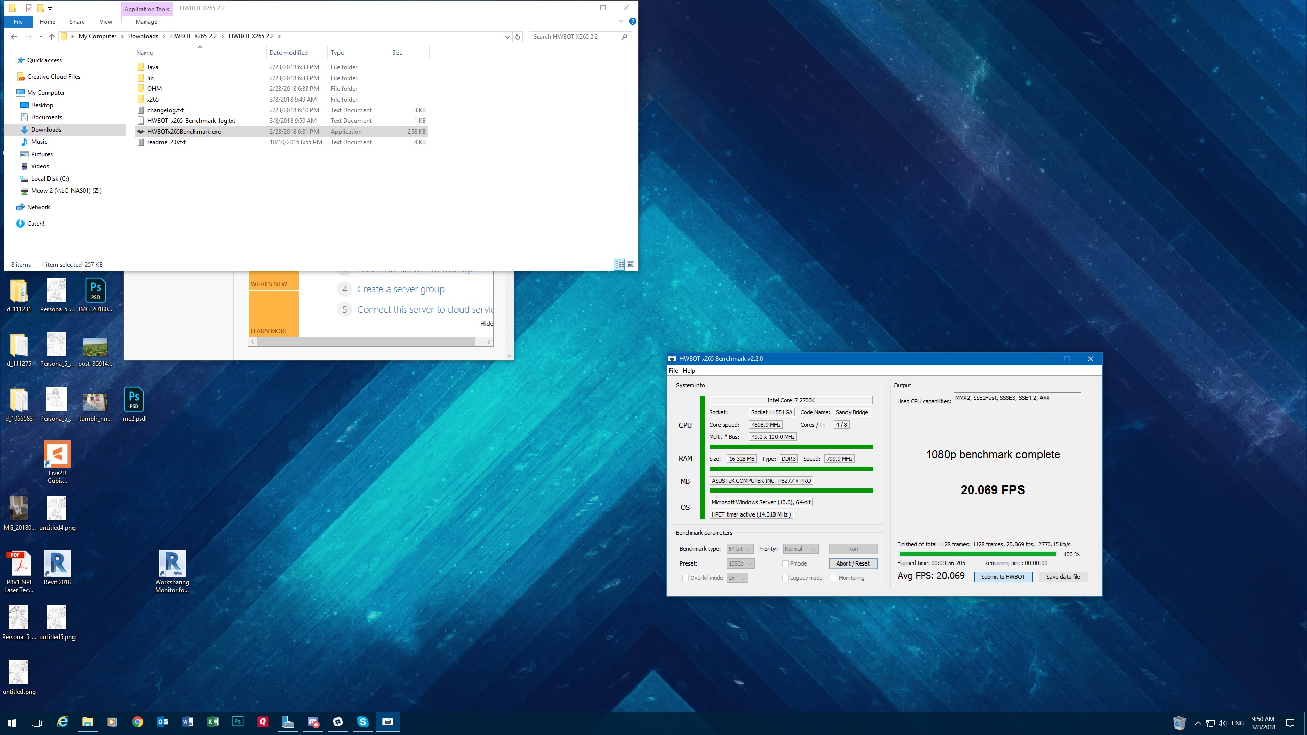Open the File tab in Explorer ribbon
The width and height of the screenshot is (1307, 735).
[x=18, y=22]
